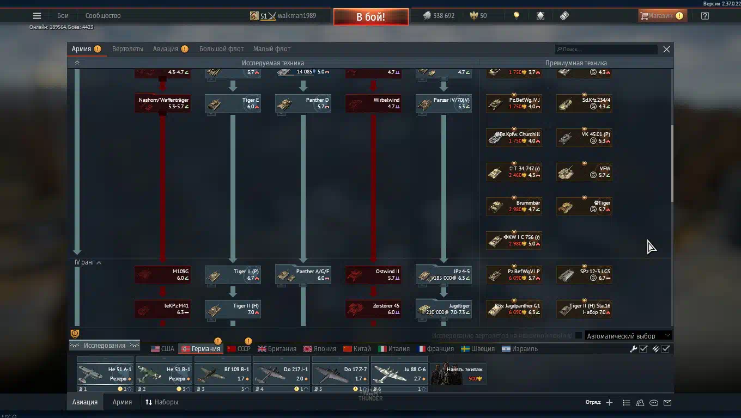The width and height of the screenshot is (741, 418).
Task: Click the search field Поиск
Action: (606, 49)
